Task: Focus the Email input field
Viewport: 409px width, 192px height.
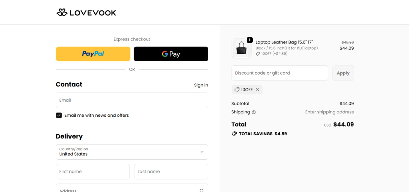Action: click(132, 100)
